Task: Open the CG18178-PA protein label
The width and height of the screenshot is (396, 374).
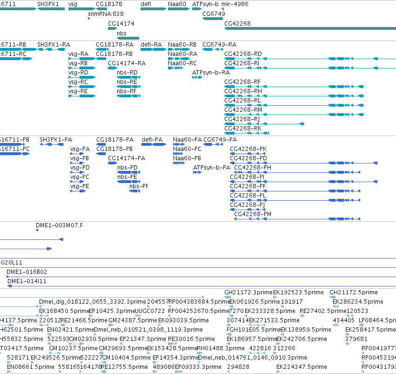Action: click(115, 140)
